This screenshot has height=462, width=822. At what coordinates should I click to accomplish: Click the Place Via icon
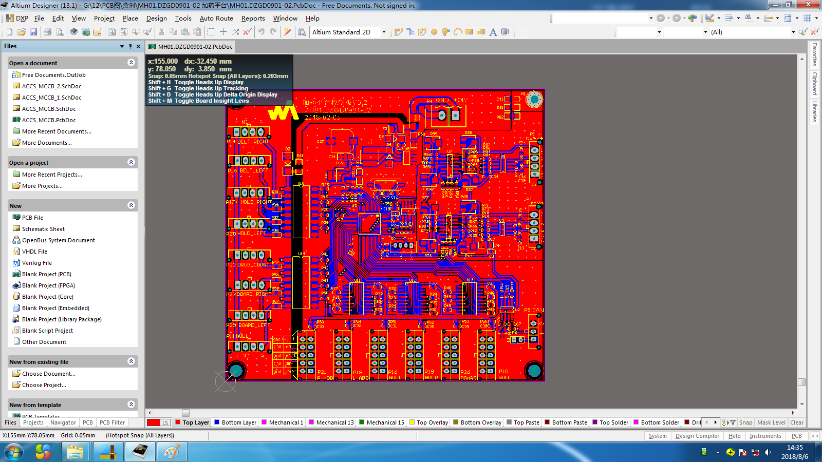pyautogui.click(x=446, y=32)
